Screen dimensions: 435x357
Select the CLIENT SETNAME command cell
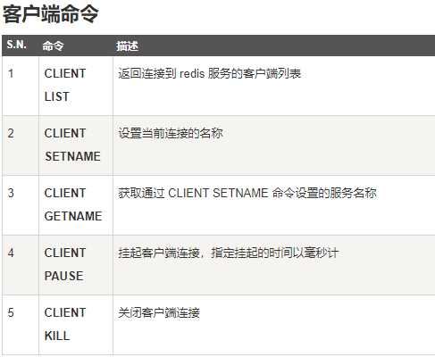tap(76, 145)
